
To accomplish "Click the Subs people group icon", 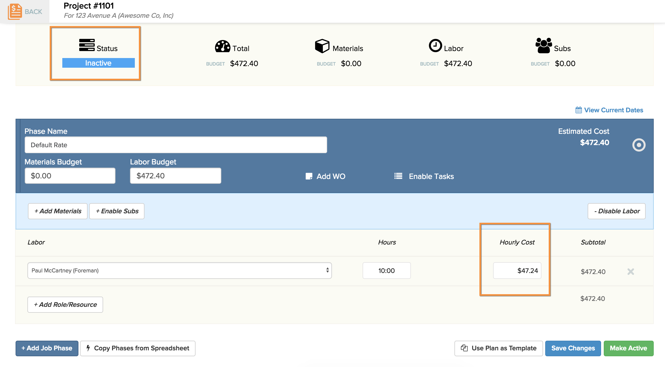I will click(544, 45).
